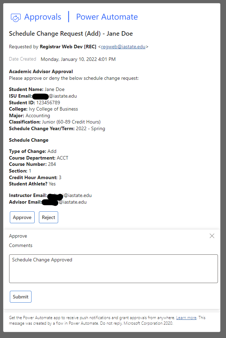Click the Academic Advisor Approval heading
Viewport: 226px width, 338px height.
pyautogui.click(x=41, y=72)
